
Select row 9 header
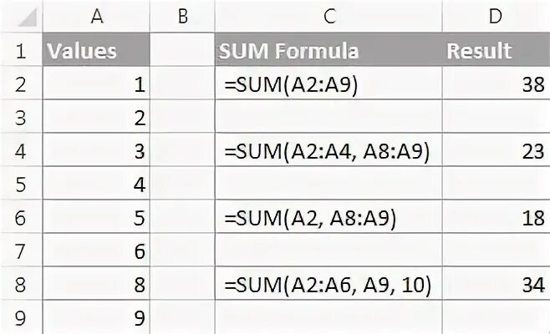point(21,317)
